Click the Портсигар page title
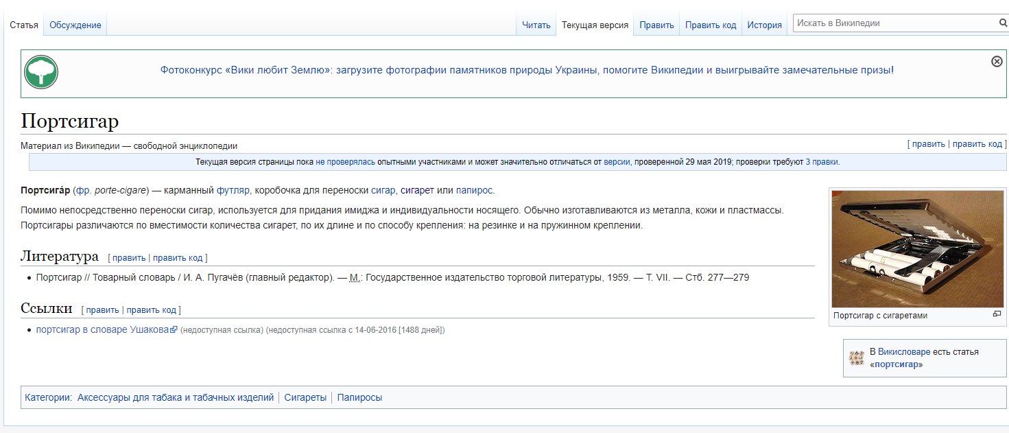 (70, 121)
